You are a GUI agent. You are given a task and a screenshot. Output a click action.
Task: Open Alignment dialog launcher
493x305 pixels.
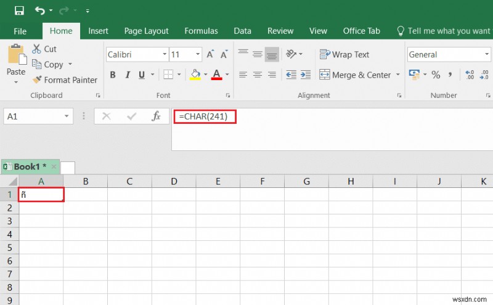[399, 96]
